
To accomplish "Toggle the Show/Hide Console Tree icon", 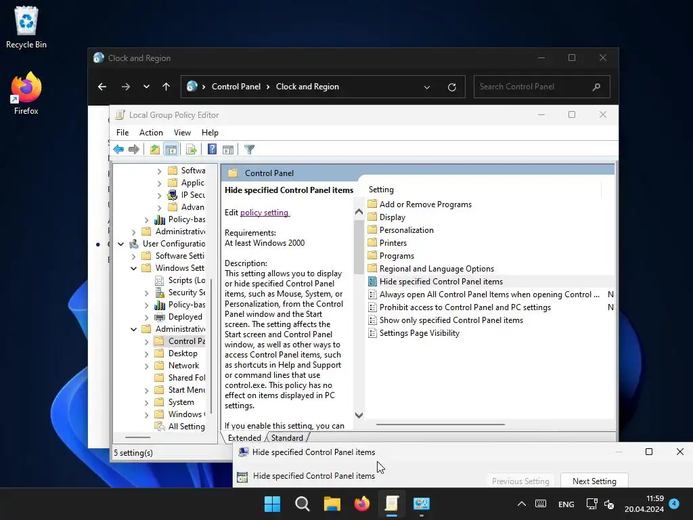I will click(171, 150).
